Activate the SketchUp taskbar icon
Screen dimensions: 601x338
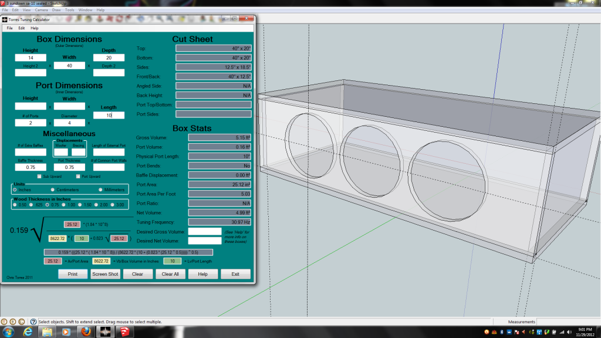click(124, 332)
